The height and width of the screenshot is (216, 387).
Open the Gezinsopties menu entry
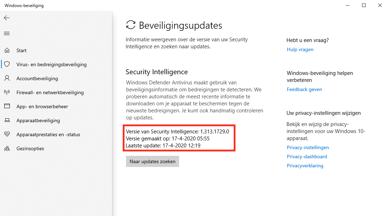coord(30,148)
